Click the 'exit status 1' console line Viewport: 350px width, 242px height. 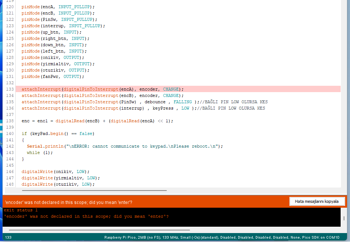(x=21, y=210)
